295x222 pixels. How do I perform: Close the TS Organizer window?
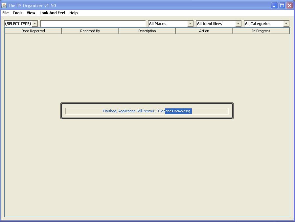tap(289, 6)
